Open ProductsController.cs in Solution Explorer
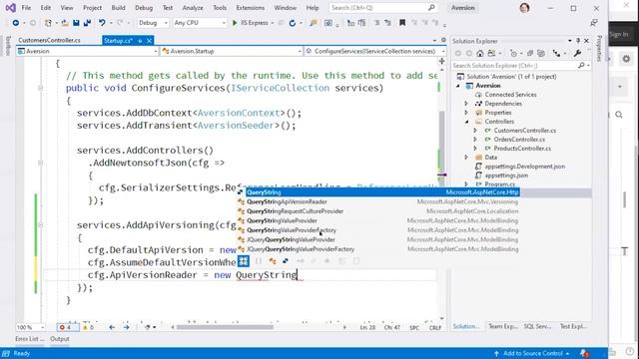This screenshot has width=639, height=359. pyautogui.click(x=522, y=149)
